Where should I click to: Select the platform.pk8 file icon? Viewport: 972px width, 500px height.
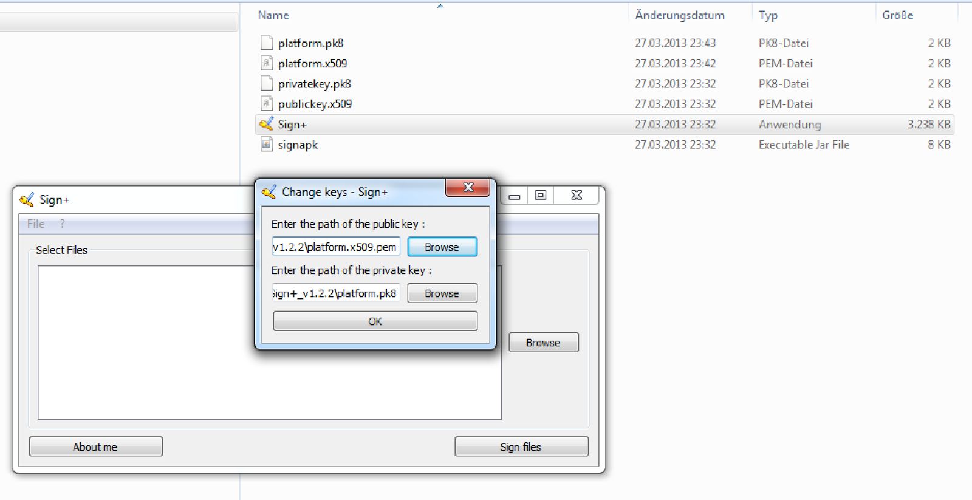click(266, 43)
